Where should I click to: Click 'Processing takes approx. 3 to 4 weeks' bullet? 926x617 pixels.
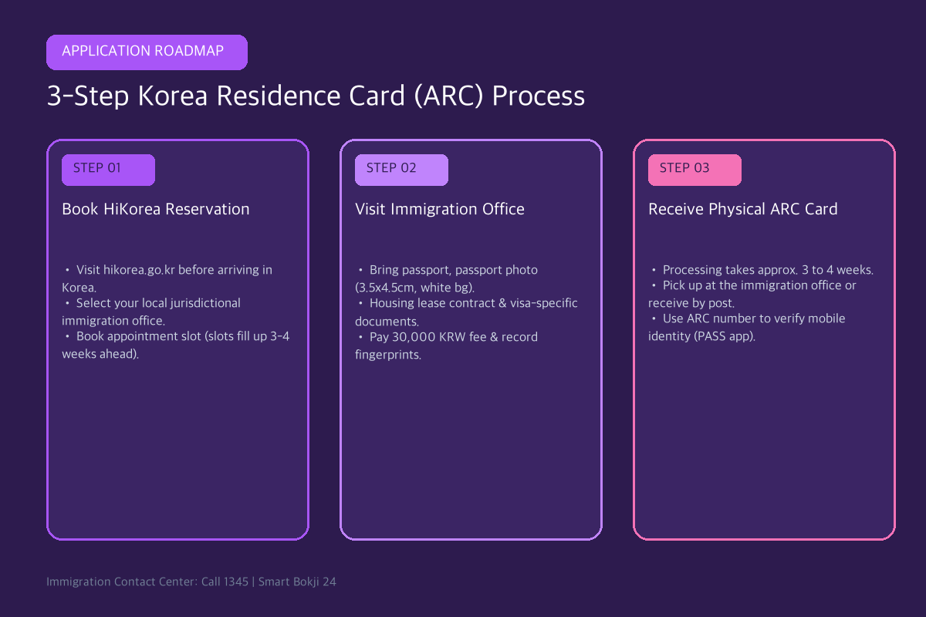(x=762, y=270)
